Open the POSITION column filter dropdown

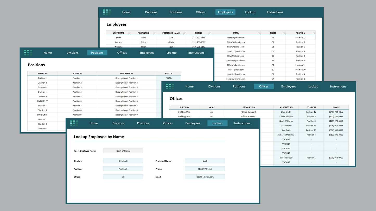[x=314, y=33]
